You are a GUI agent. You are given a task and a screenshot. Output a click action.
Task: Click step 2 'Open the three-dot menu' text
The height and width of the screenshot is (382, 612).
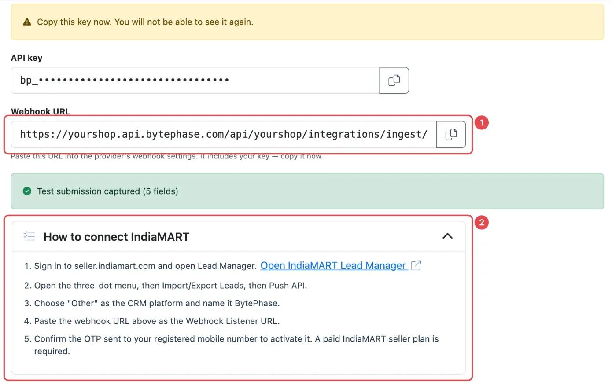(x=170, y=286)
